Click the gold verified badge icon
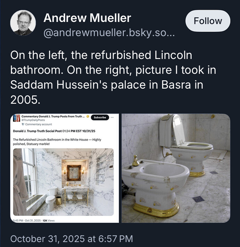 [88, 116]
